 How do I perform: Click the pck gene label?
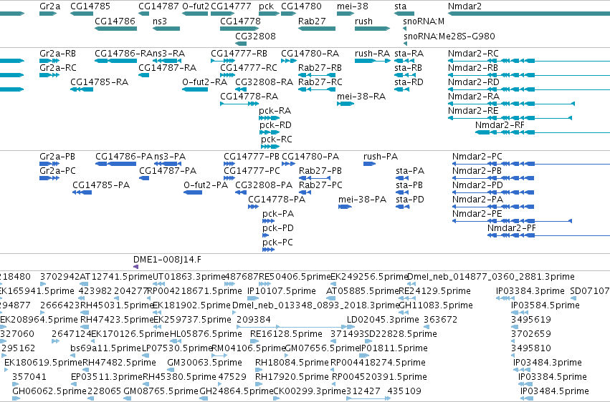(x=266, y=6)
